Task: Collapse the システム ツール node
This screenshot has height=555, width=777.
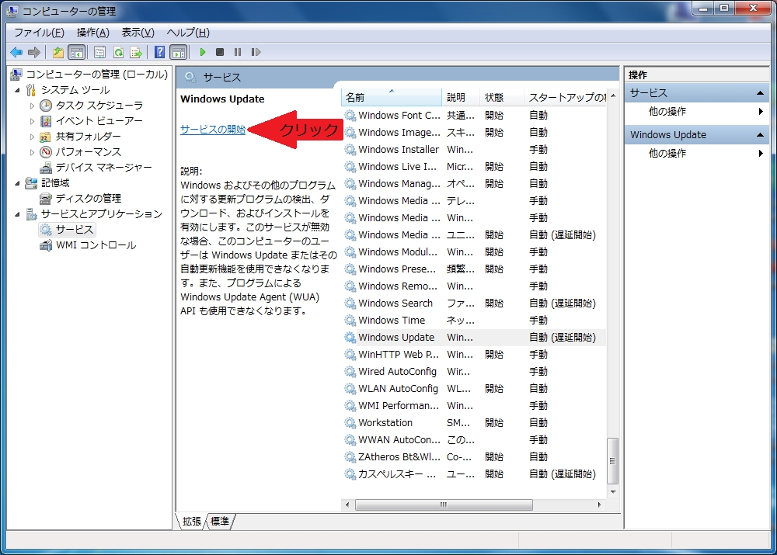Action: coord(18,90)
